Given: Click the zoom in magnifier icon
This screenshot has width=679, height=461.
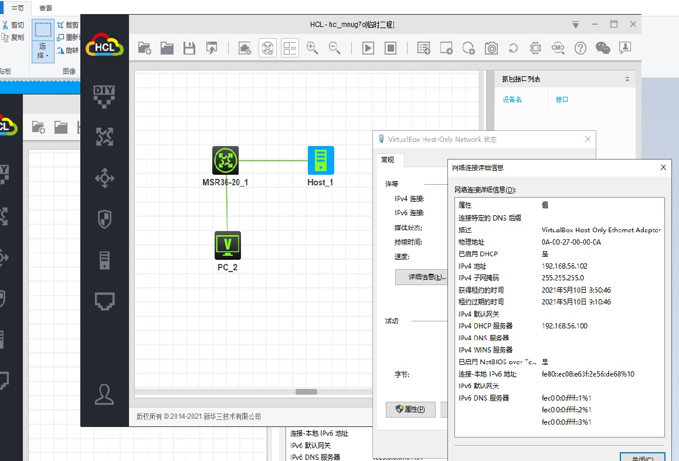Looking at the screenshot, I should point(313,48).
